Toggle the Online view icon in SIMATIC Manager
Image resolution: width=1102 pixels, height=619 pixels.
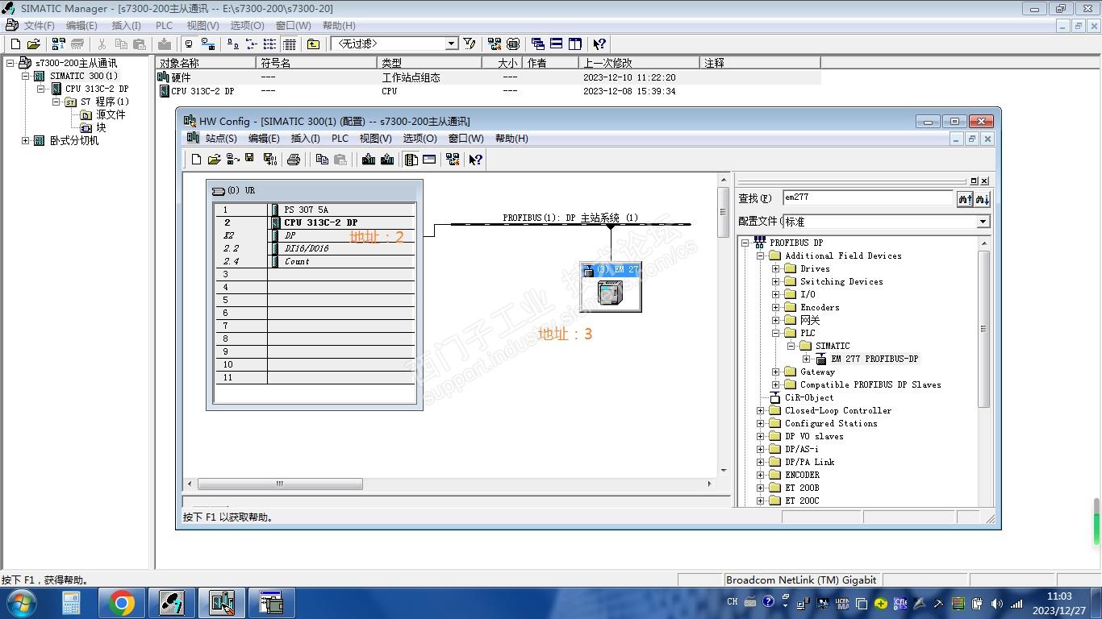pyautogui.click(x=189, y=44)
